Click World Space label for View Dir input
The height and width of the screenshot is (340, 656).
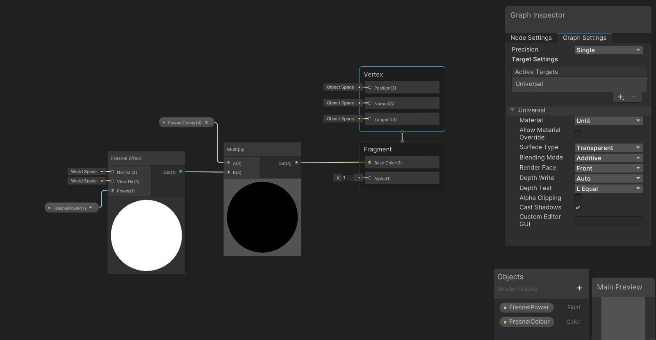pos(84,181)
